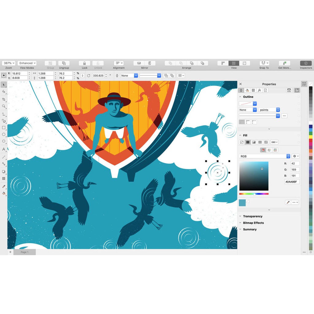The image size is (314, 314).
Task: Select the Crop tool in the toolbox
Action: pyautogui.click(x=4, y=99)
